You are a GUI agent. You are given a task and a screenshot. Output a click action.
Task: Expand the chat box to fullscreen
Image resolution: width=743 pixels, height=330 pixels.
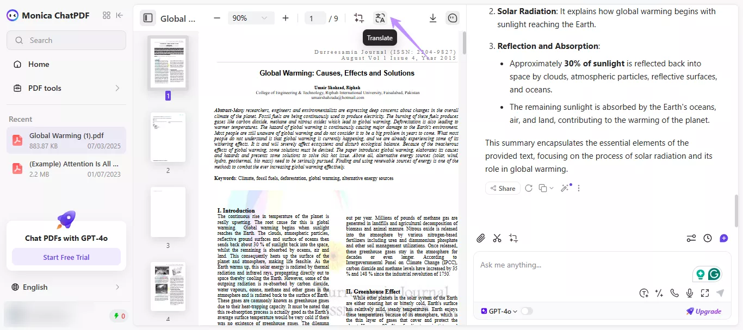pyautogui.click(x=705, y=292)
